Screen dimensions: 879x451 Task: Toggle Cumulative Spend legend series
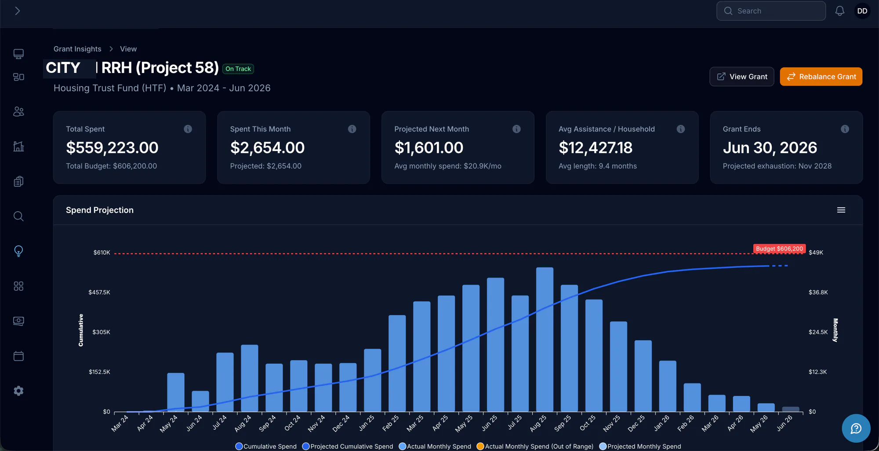(266, 446)
